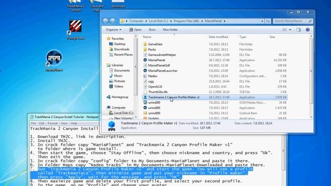331x186 pixels.
Task: Click the Forward navigation arrow in Explorer
Action: tap(113, 21)
